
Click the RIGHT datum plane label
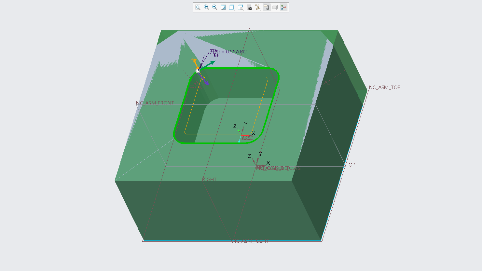[x=209, y=179]
